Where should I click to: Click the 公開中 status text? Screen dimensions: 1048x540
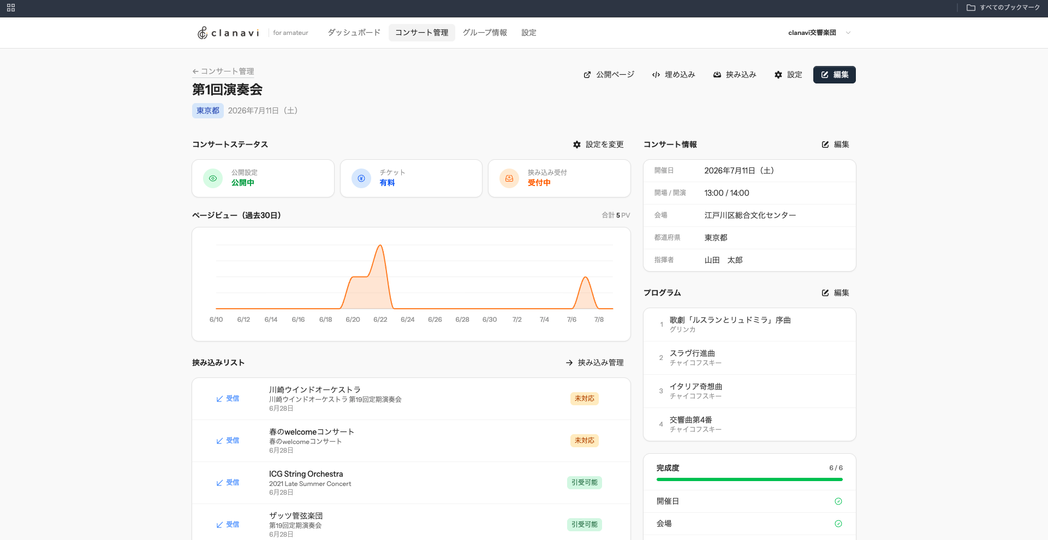click(243, 183)
